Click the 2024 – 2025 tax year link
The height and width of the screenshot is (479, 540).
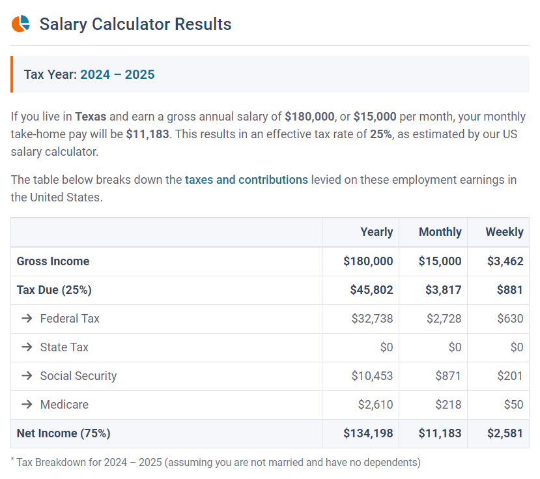[x=117, y=74]
